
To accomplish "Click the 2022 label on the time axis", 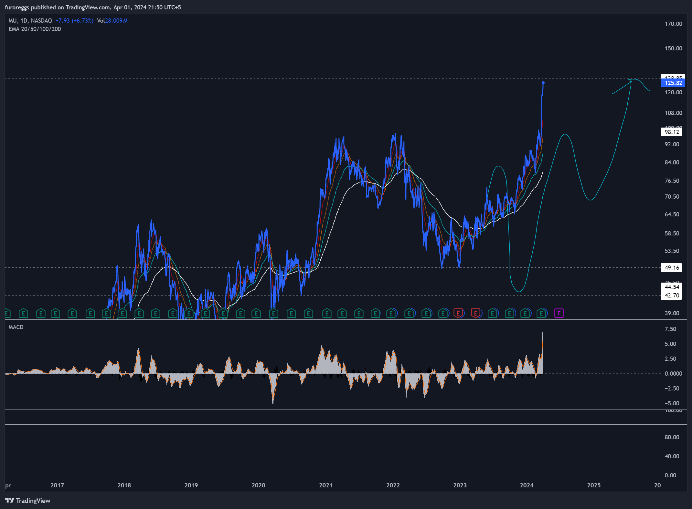I will pyautogui.click(x=393, y=485).
